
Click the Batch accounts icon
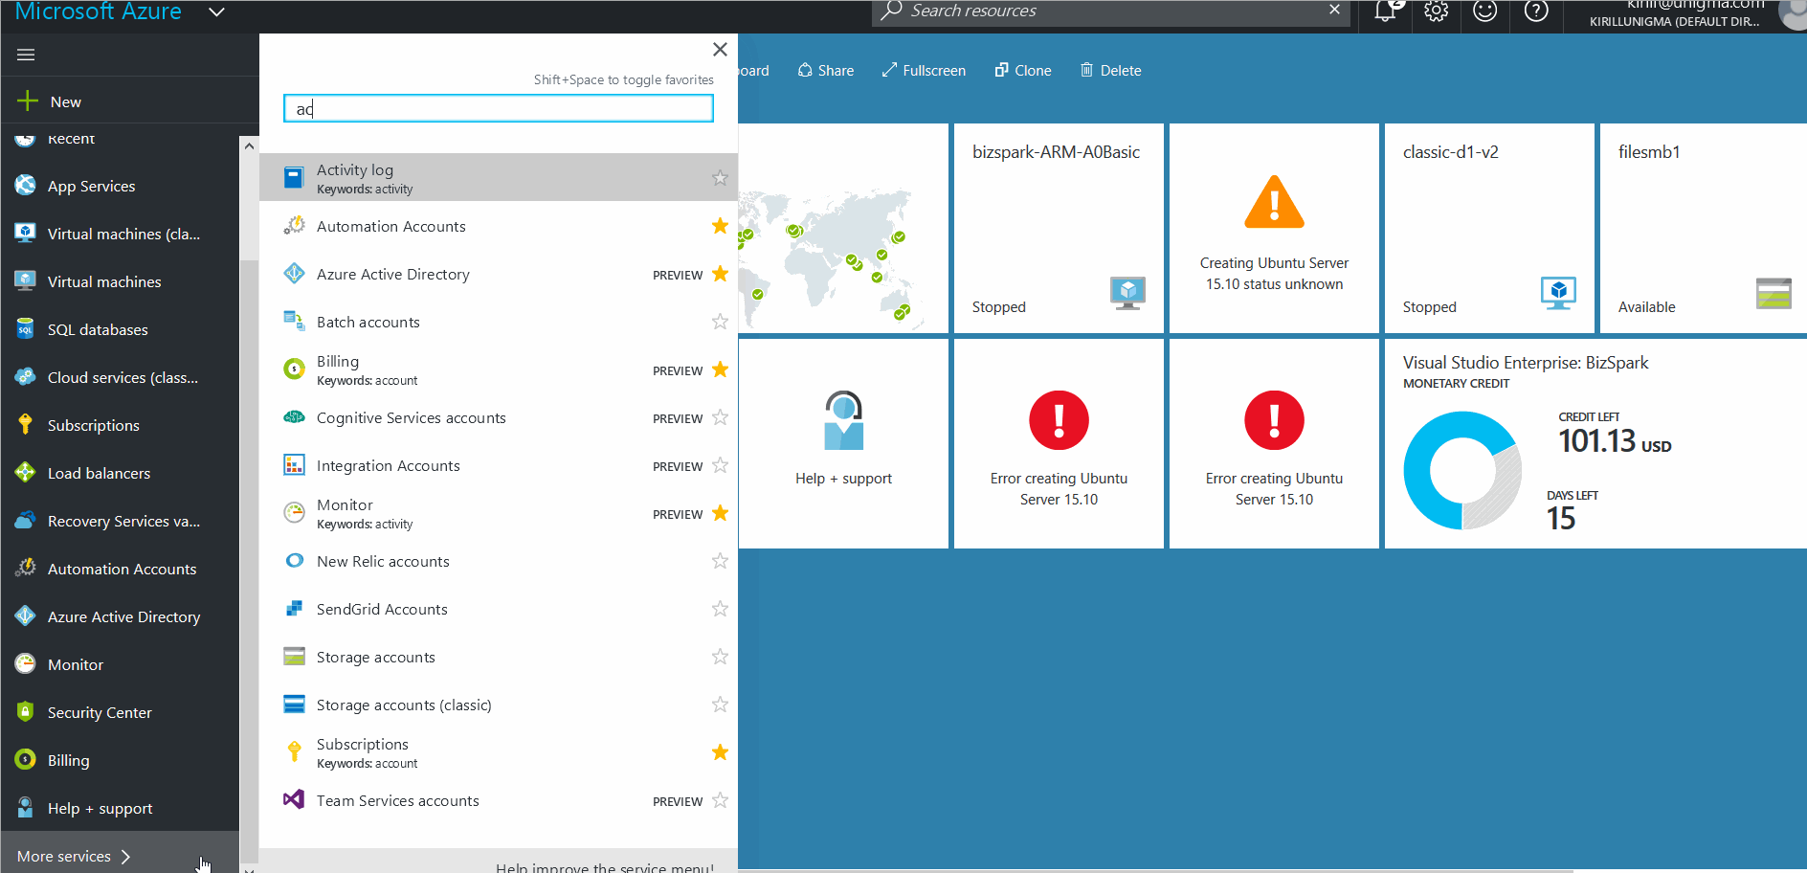[294, 322]
